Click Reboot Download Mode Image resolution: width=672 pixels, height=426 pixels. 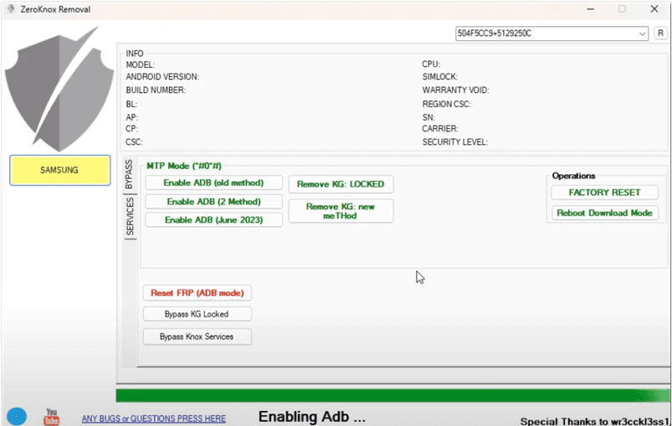coord(604,213)
